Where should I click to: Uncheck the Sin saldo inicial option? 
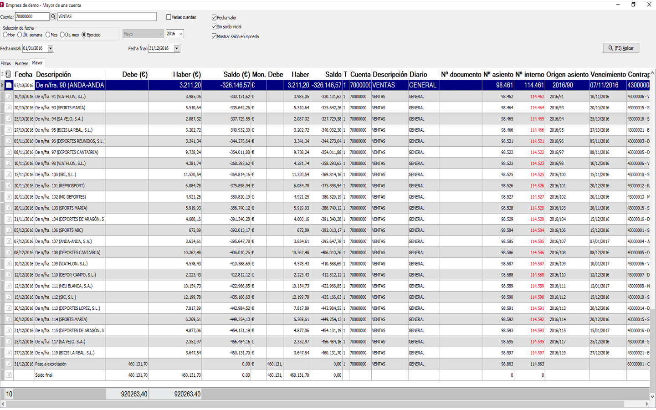click(x=214, y=27)
